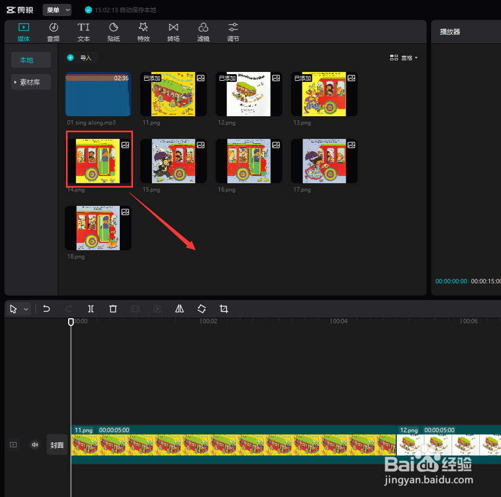Select the 11.png thumbnail

pyautogui.click(x=173, y=94)
